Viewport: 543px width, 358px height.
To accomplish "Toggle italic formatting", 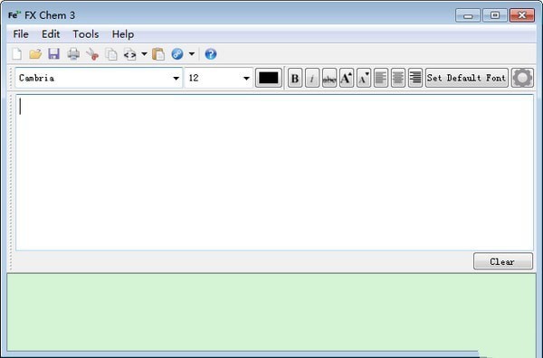I will (x=312, y=78).
